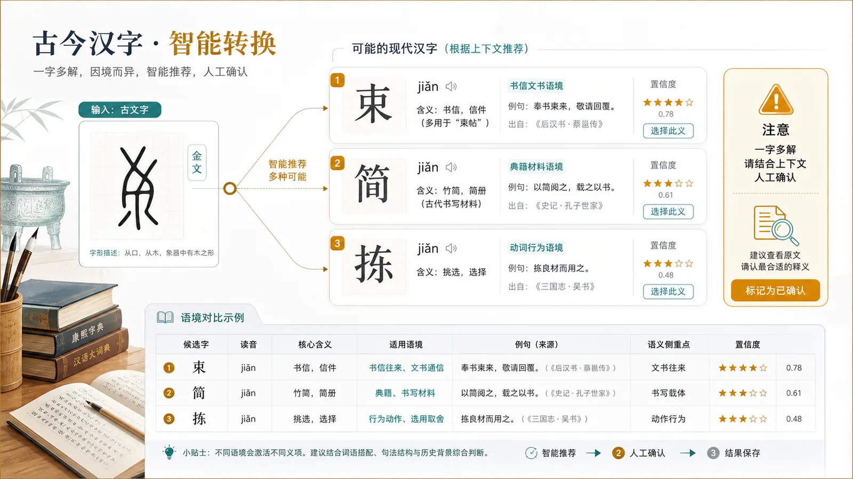Click the 例句（来源） column header

click(x=538, y=344)
